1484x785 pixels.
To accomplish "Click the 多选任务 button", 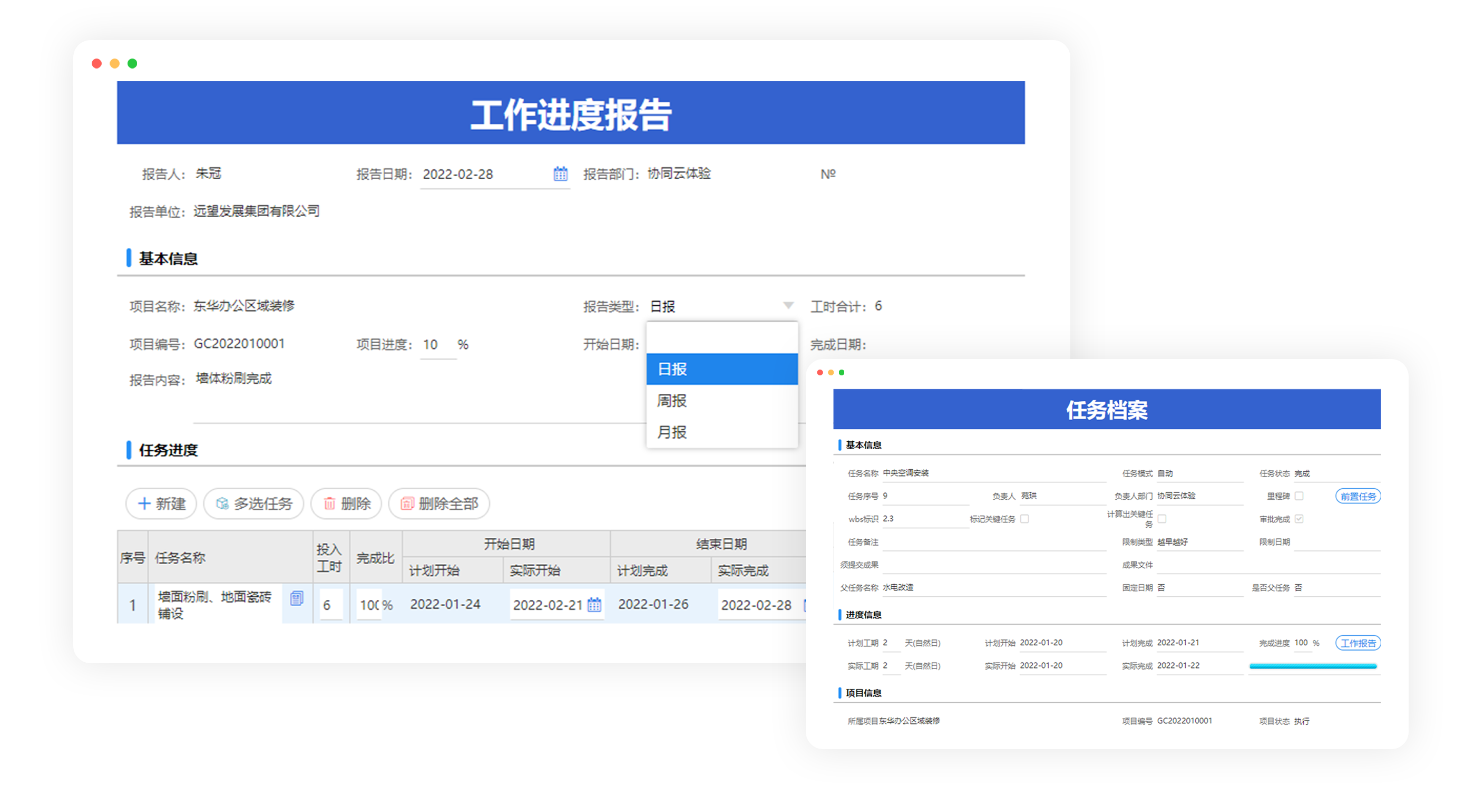I will pyautogui.click(x=253, y=503).
